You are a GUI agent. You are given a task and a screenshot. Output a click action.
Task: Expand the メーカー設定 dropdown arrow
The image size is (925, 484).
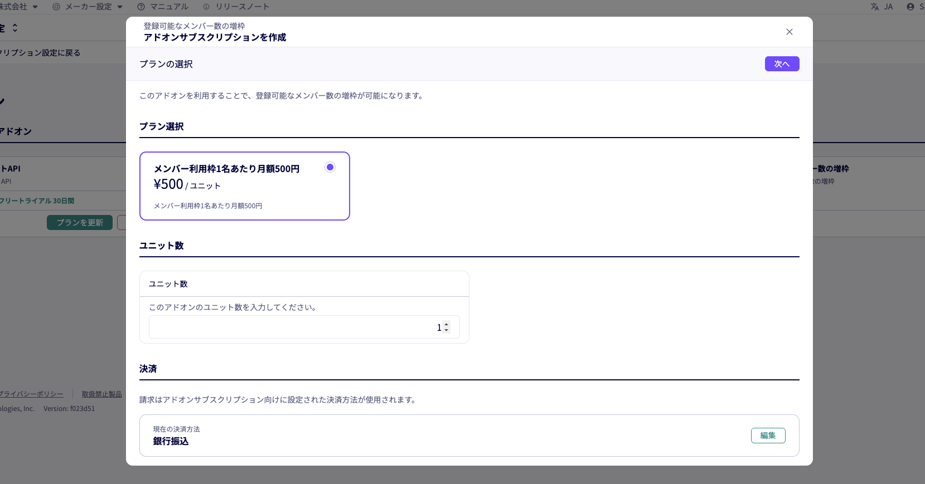pos(120,7)
